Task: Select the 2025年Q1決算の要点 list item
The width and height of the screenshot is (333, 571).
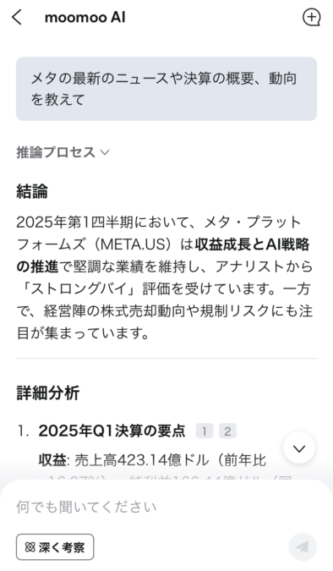Action: tap(112, 431)
